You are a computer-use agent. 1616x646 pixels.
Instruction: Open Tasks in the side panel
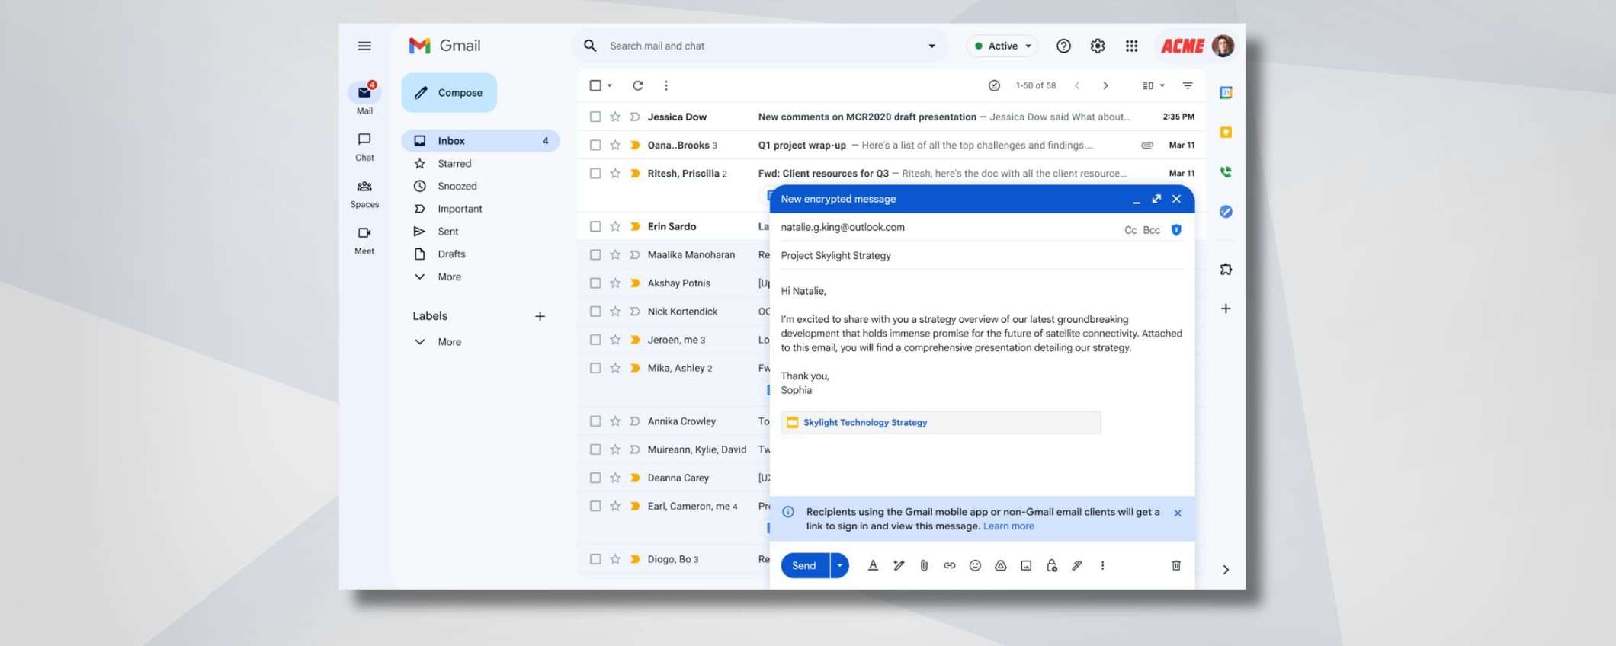(1226, 211)
